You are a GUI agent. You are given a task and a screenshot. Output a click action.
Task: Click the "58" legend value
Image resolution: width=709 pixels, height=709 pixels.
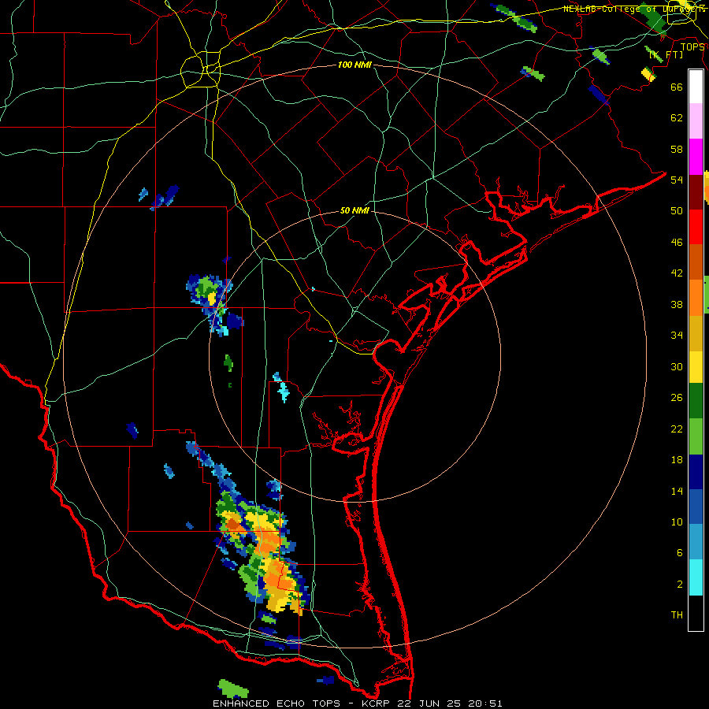pyautogui.click(x=677, y=149)
